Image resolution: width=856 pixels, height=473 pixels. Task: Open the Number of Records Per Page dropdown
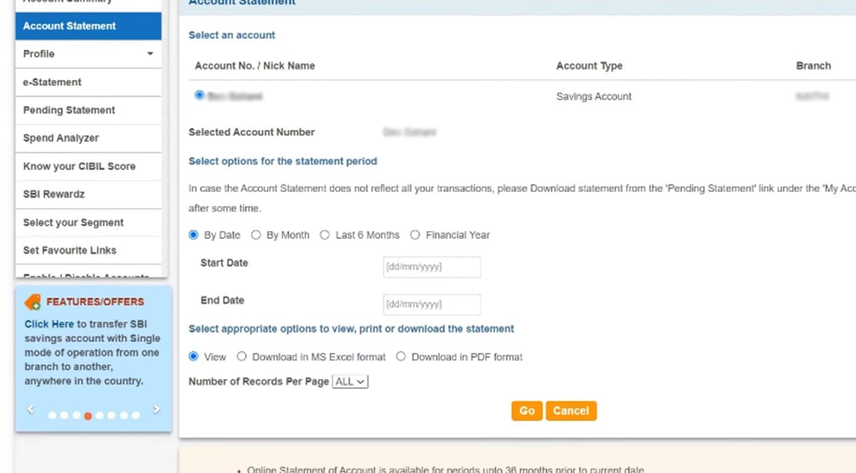tap(350, 381)
